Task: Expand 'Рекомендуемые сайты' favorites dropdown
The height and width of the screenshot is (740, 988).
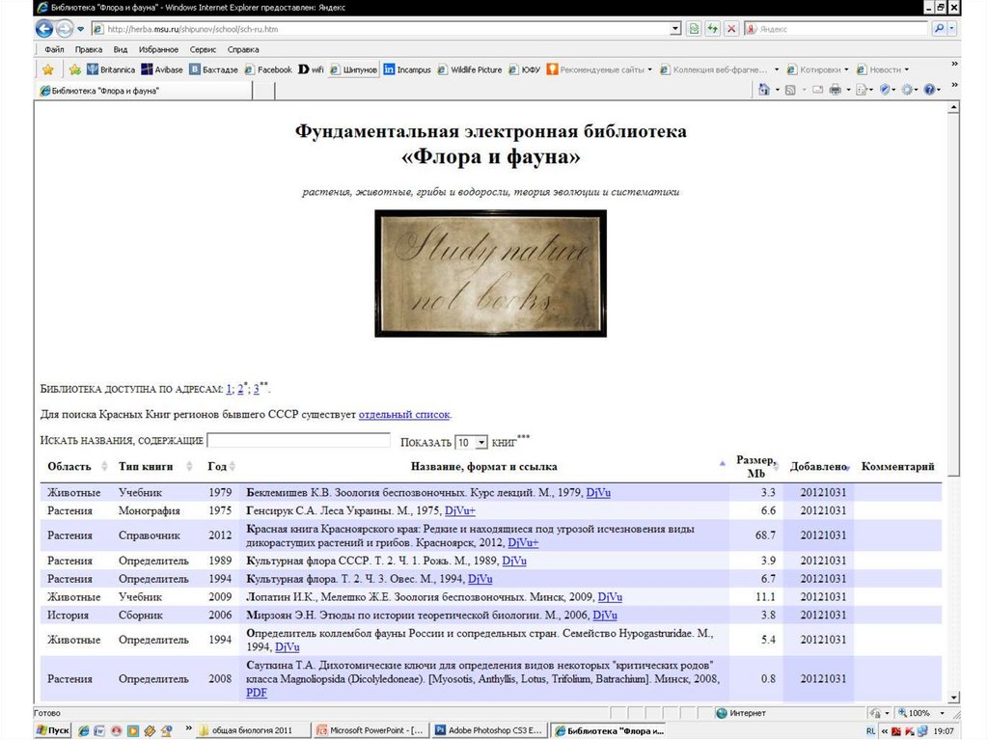Action: click(x=650, y=69)
